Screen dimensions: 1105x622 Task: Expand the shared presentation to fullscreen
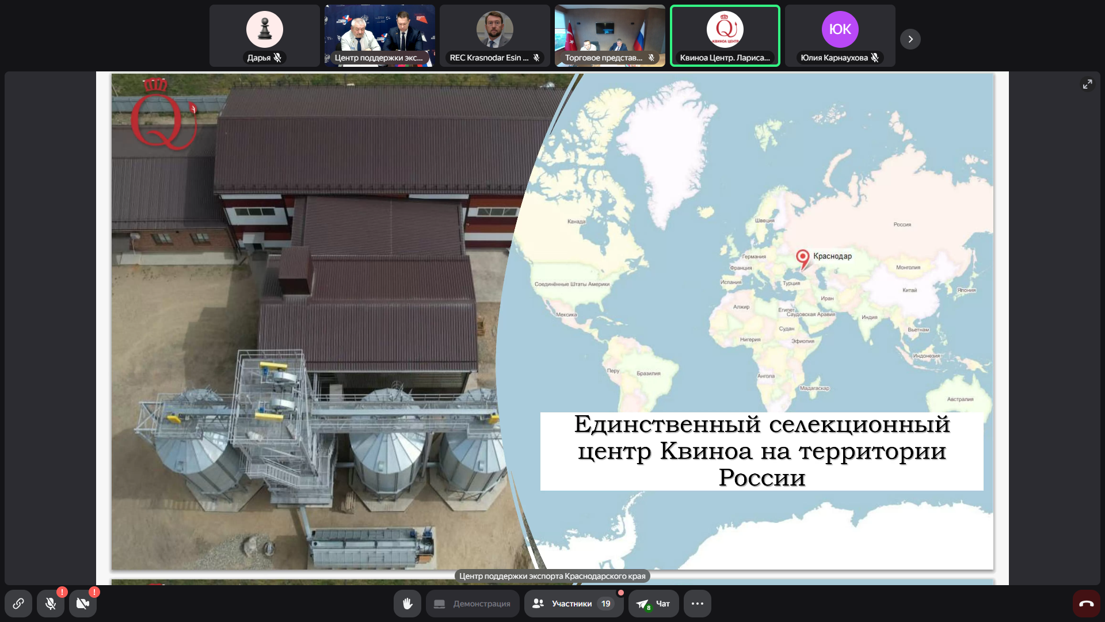[x=1087, y=84]
